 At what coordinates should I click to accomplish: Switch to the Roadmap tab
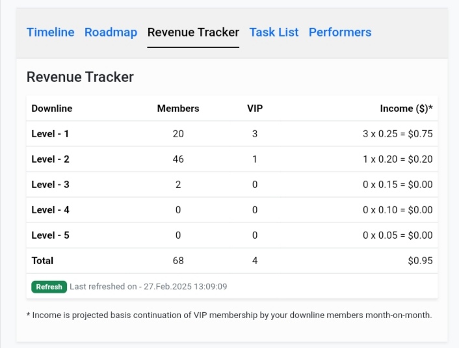(111, 33)
